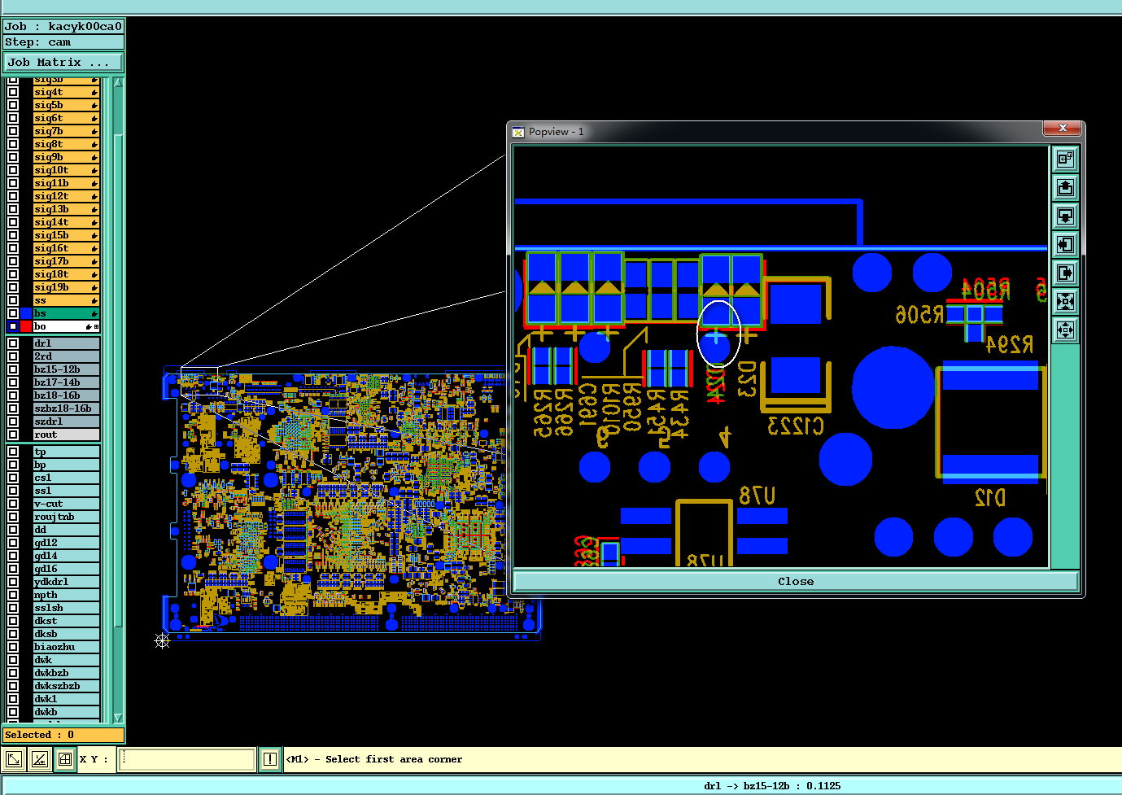Select the 2rd layer row
Viewport: 1122px width, 795px height.
[x=66, y=356]
